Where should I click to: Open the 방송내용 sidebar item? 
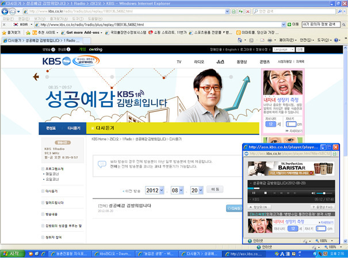coord(51,214)
